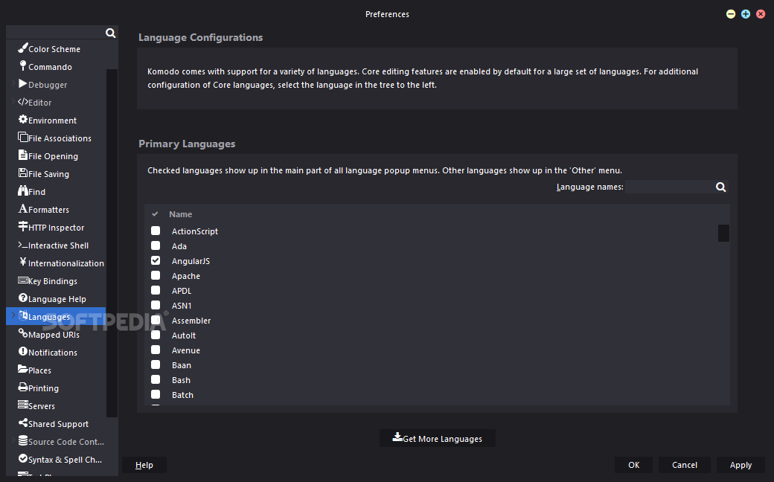Check the Apache language checkbox

(156, 275)
